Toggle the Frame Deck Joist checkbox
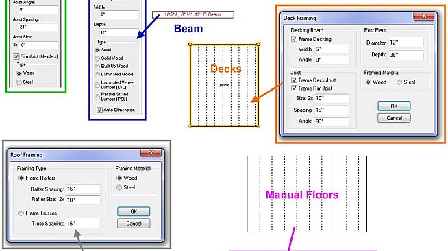448x251 pixels. [294, 80]
